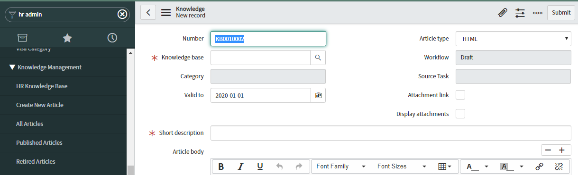Image resolution: width=578 pixels, height=175 pixels.
Task: Open the Font Sizes dropdown
Action: click(x=402, y=167)
